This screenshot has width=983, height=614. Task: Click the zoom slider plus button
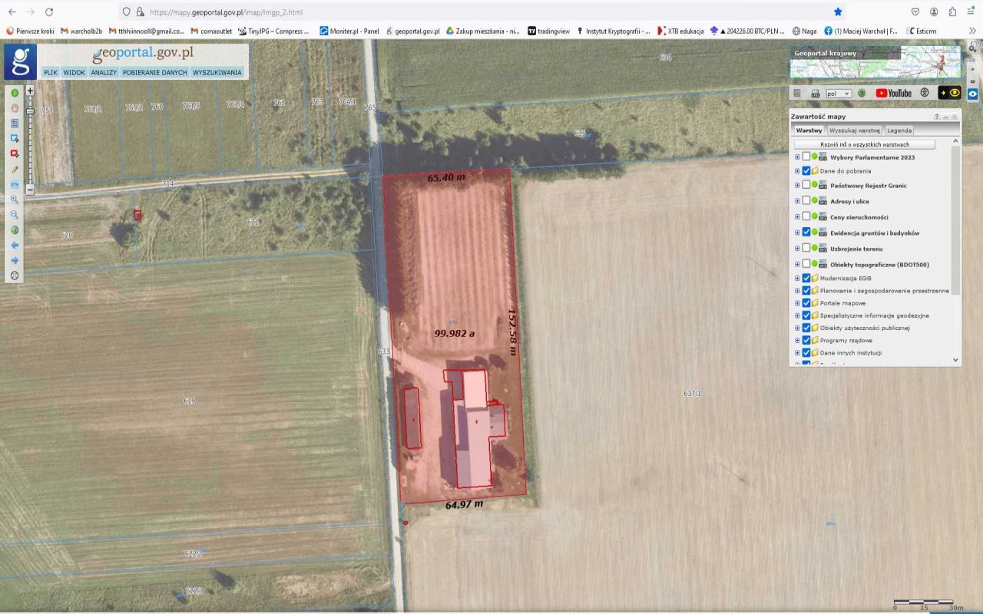click(30, 91)
